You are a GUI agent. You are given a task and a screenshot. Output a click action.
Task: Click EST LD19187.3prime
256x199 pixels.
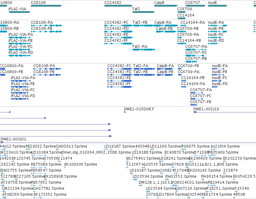pos(119,146)
